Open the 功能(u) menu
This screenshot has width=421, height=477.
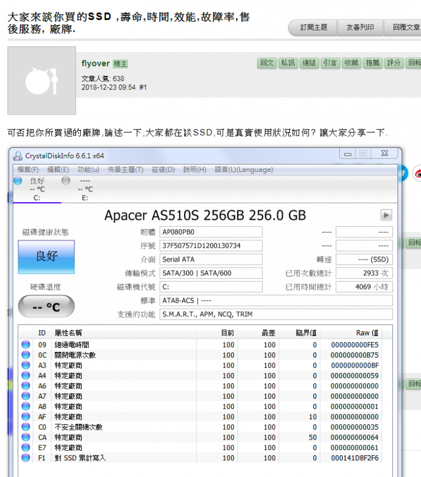click(88, 170)
